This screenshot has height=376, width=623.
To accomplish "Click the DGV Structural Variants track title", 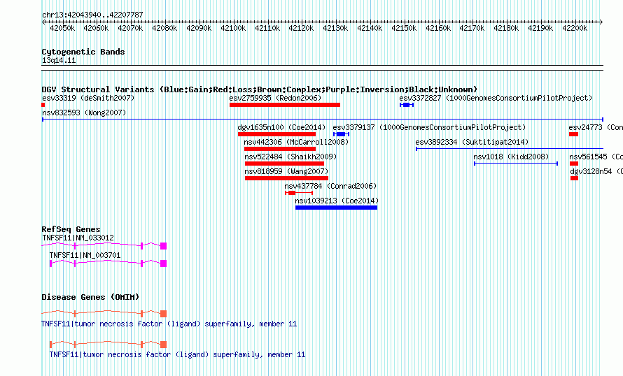I will (x=260, y=89).
